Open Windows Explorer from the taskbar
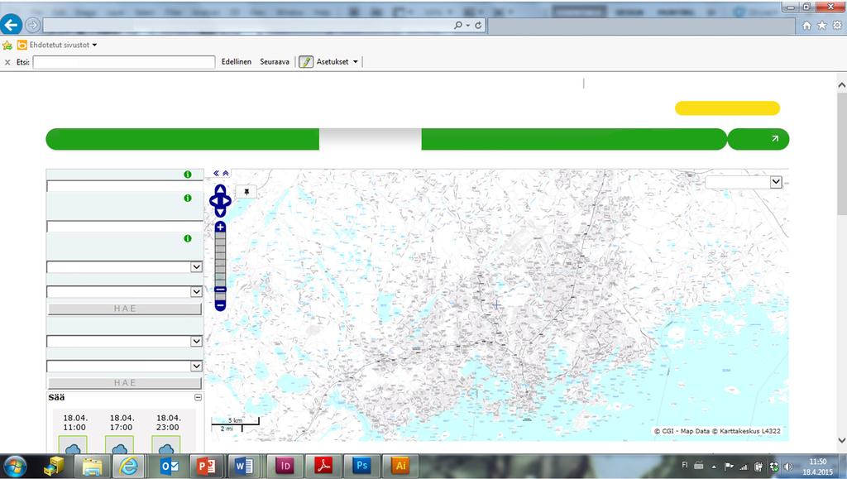The height and width of the screenshot is (479, 847). 92,467
